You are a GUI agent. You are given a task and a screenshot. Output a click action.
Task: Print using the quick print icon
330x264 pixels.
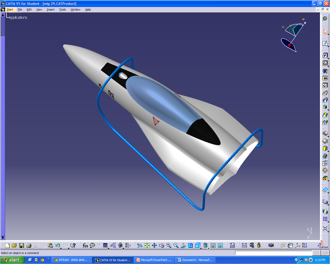[29, 245]
